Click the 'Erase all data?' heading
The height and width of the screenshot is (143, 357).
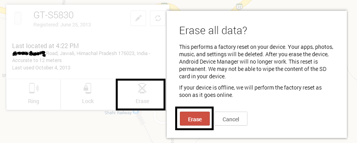click(213, 31)
